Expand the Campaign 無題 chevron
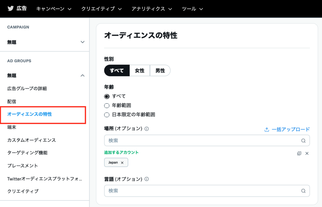 [82, 42]
